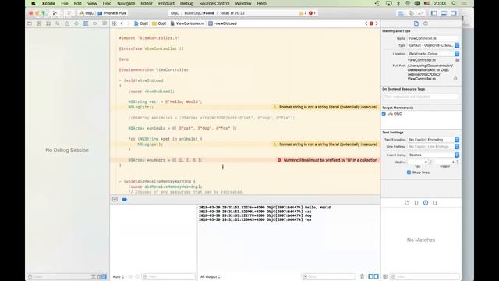Open the breakpoint navigator icon

[95, 23]
